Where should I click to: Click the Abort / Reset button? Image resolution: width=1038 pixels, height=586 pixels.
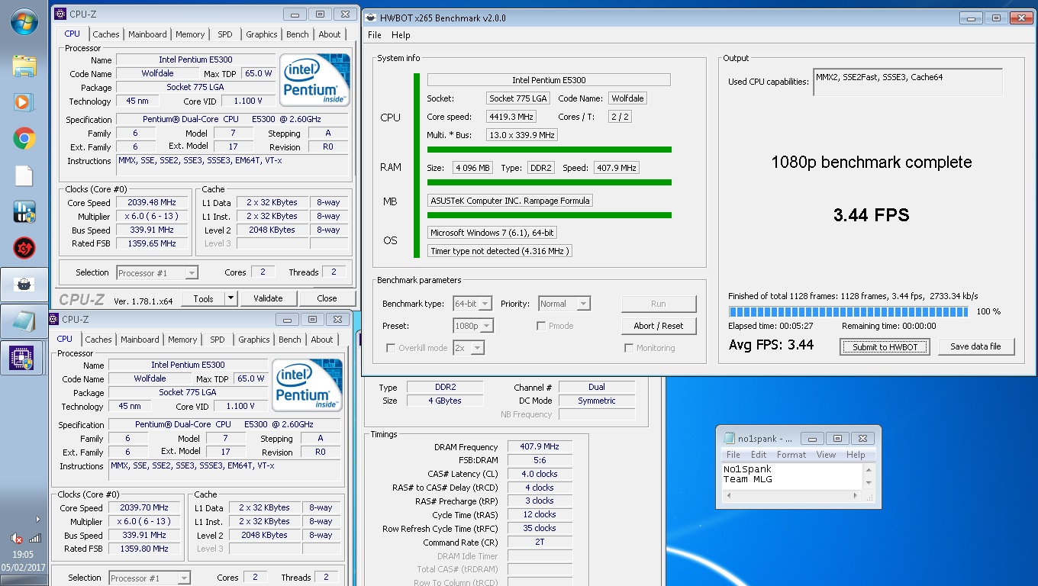659,326
